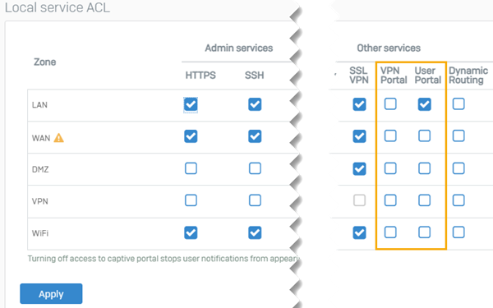Uncheck SSL VPN for the WiFi zone

pyautogui.click(x=359, y=232)
